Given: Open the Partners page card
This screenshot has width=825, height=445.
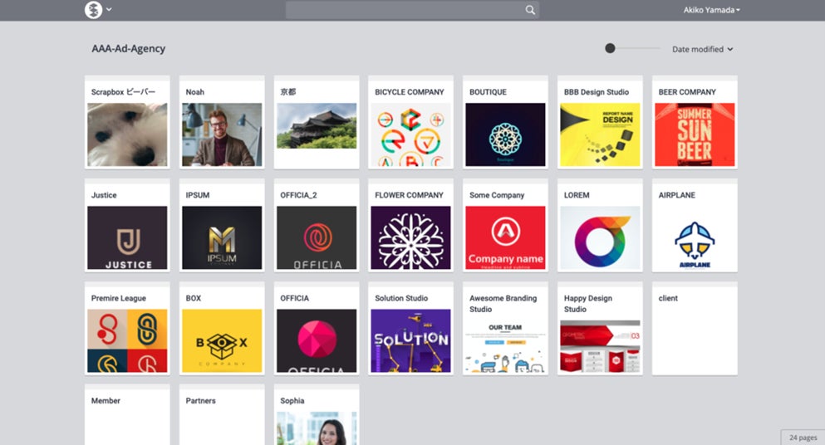Looking at the screenshot, I should pos(222,414).
